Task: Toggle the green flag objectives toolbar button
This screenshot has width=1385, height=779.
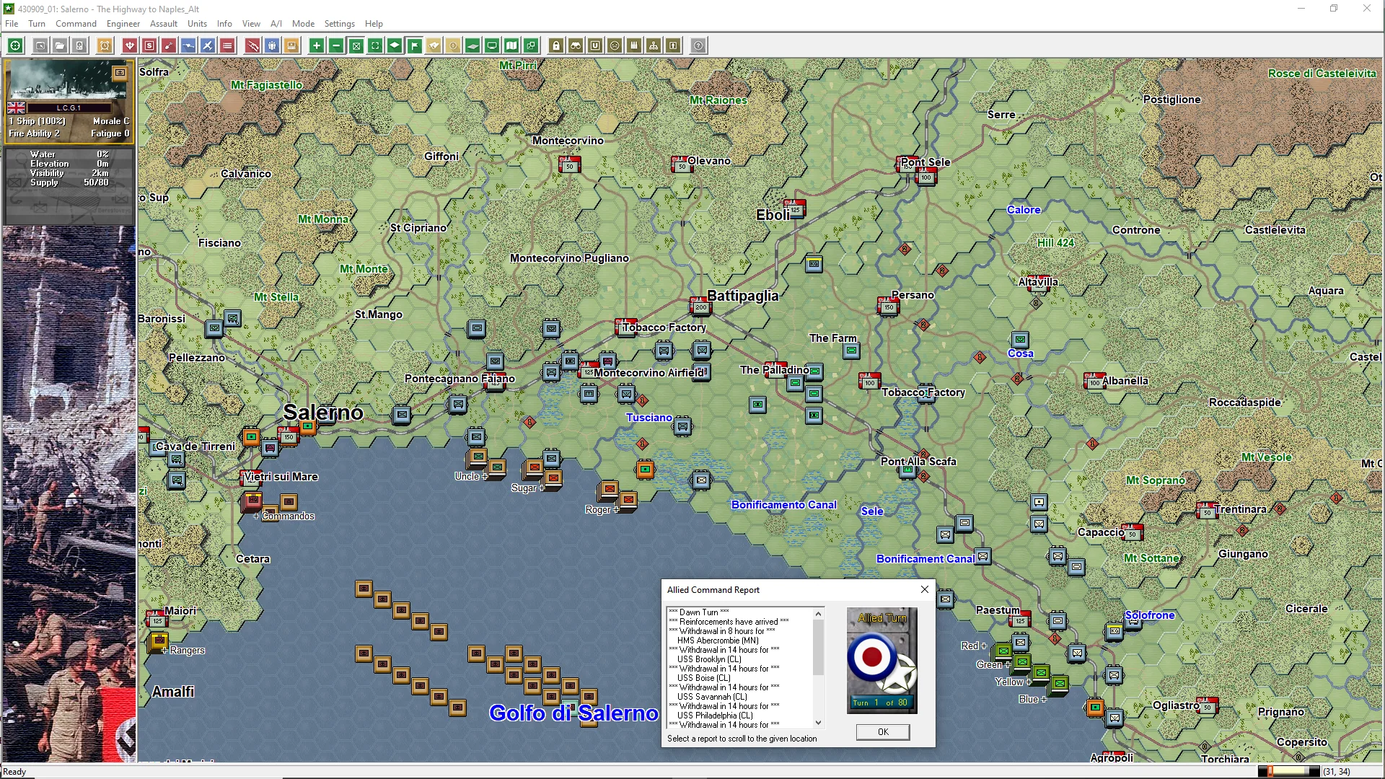Action: click(414, 46)
